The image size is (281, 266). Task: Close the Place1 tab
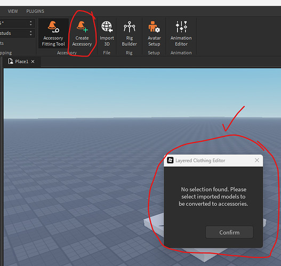[x=33, y=62]
